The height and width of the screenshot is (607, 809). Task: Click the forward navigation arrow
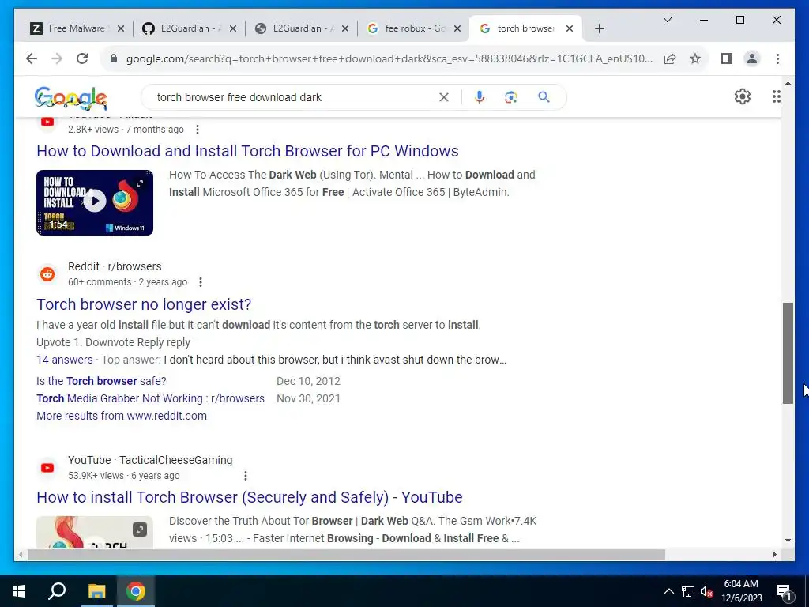(x=57, y=58)
